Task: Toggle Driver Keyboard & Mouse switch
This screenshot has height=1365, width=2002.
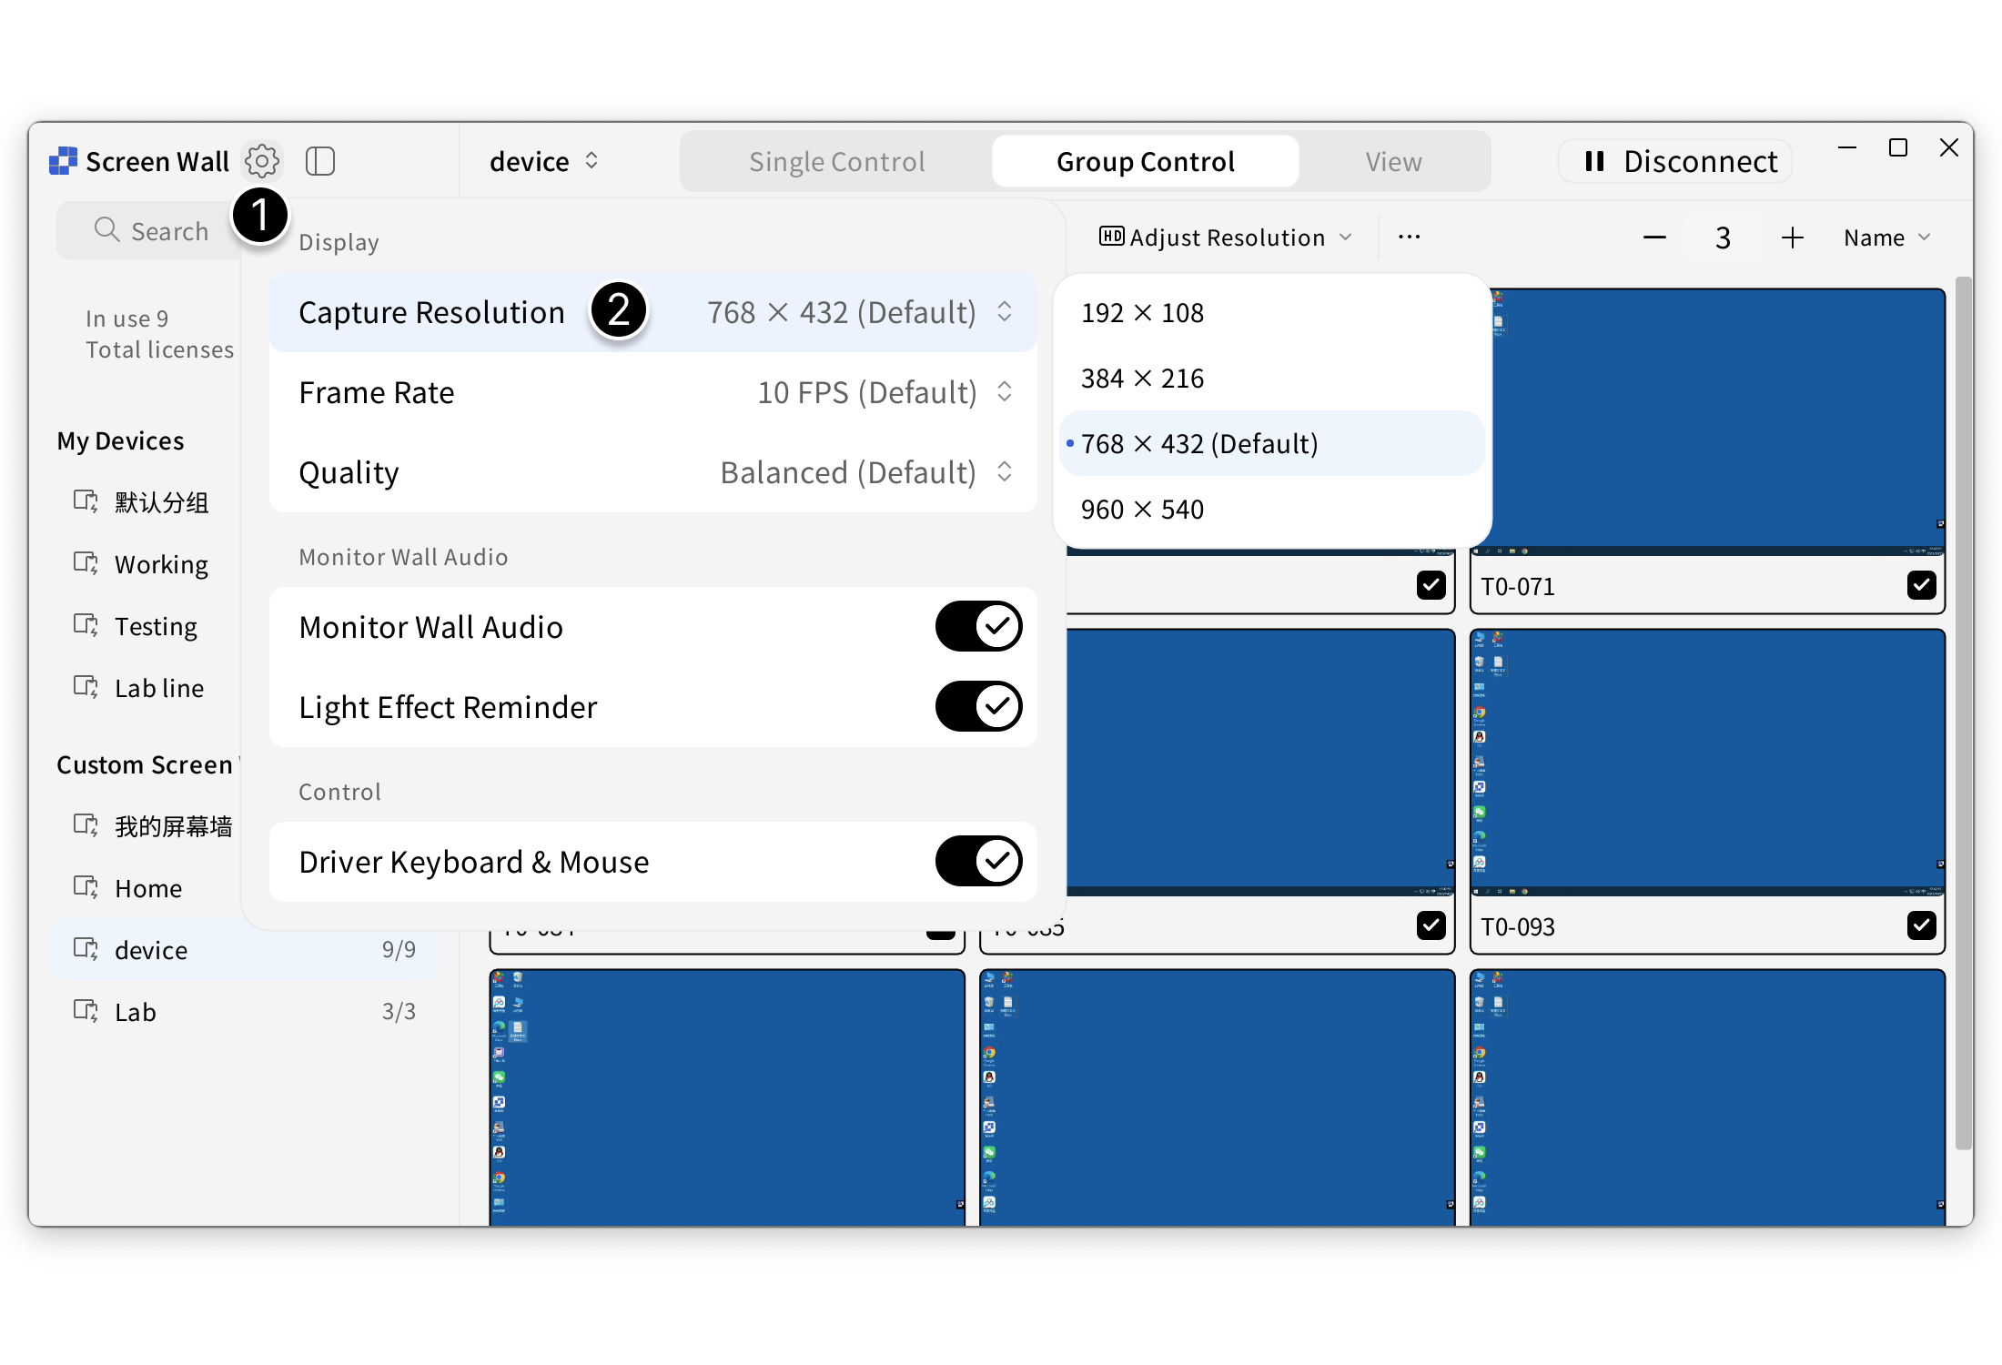Action: pyautogui.click(x=978, y=861)
